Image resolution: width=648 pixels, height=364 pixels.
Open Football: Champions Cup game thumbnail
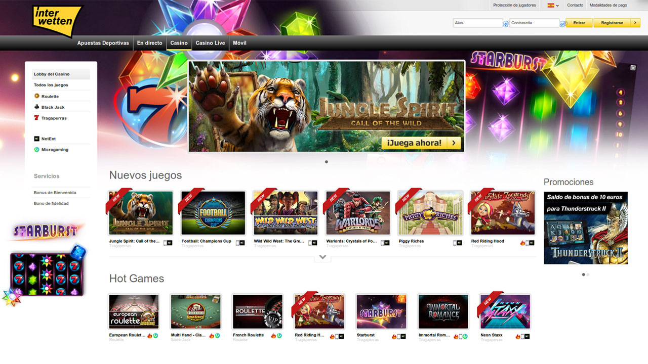pos(213,213)
